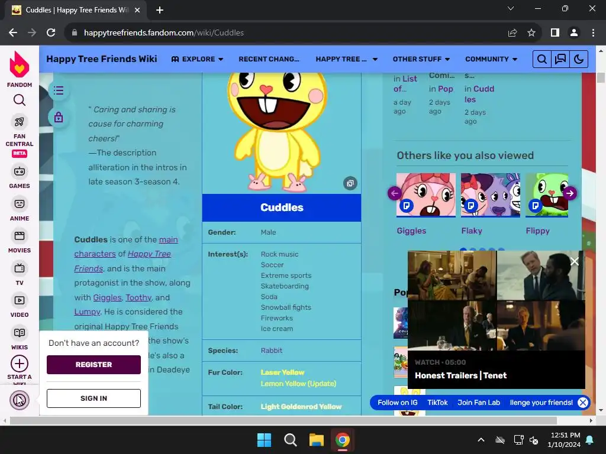
Task: Show hidden system tray icons
Action: [481, 440]
